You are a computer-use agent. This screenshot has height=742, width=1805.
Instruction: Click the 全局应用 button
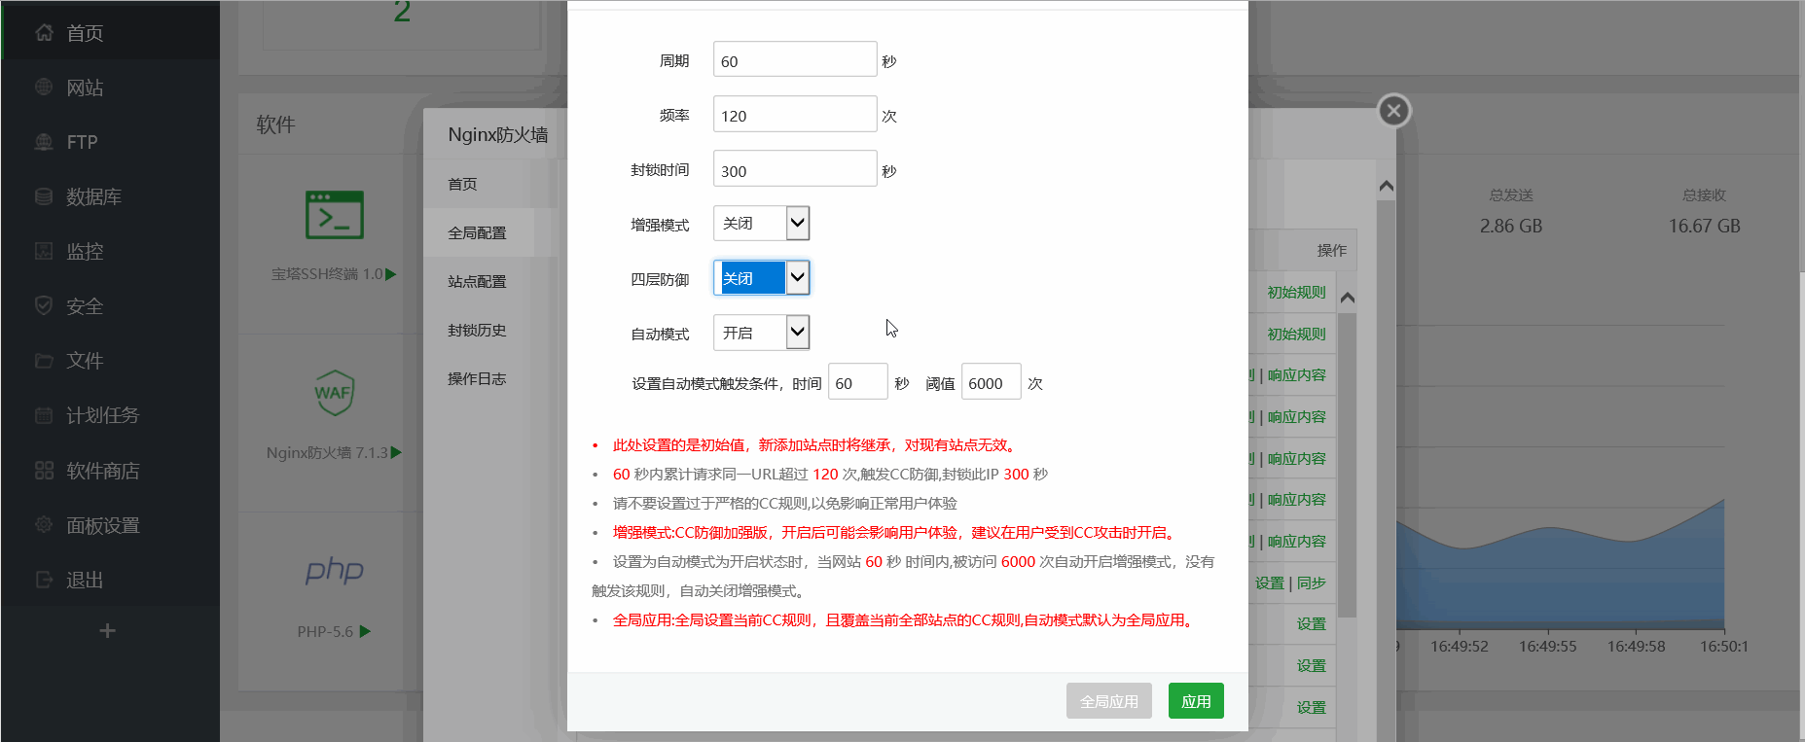click(1109, 701)
